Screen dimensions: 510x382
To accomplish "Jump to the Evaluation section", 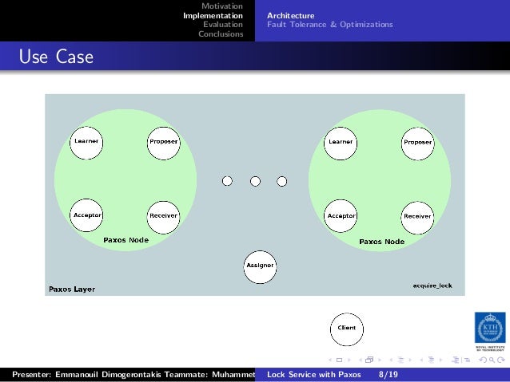I will coord(223,25).
